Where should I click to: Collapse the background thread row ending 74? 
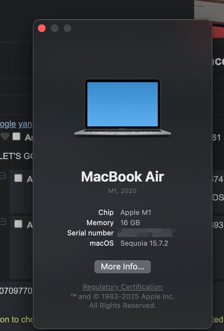pyautogui.click(x=3, y=176)
